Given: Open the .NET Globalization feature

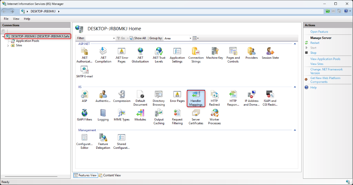Looking at the screenshot, I should tap(140, 55).
